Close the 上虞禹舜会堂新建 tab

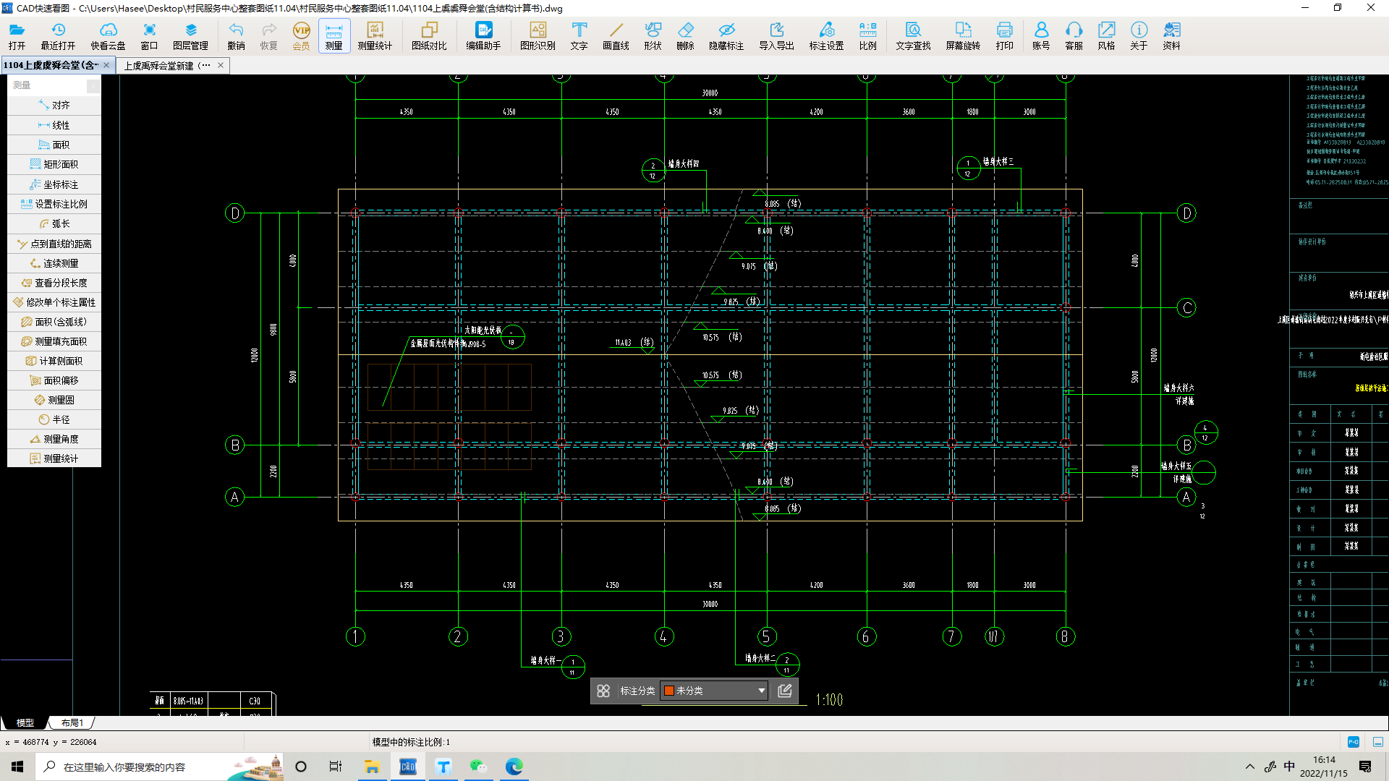[x=221, y=65]
